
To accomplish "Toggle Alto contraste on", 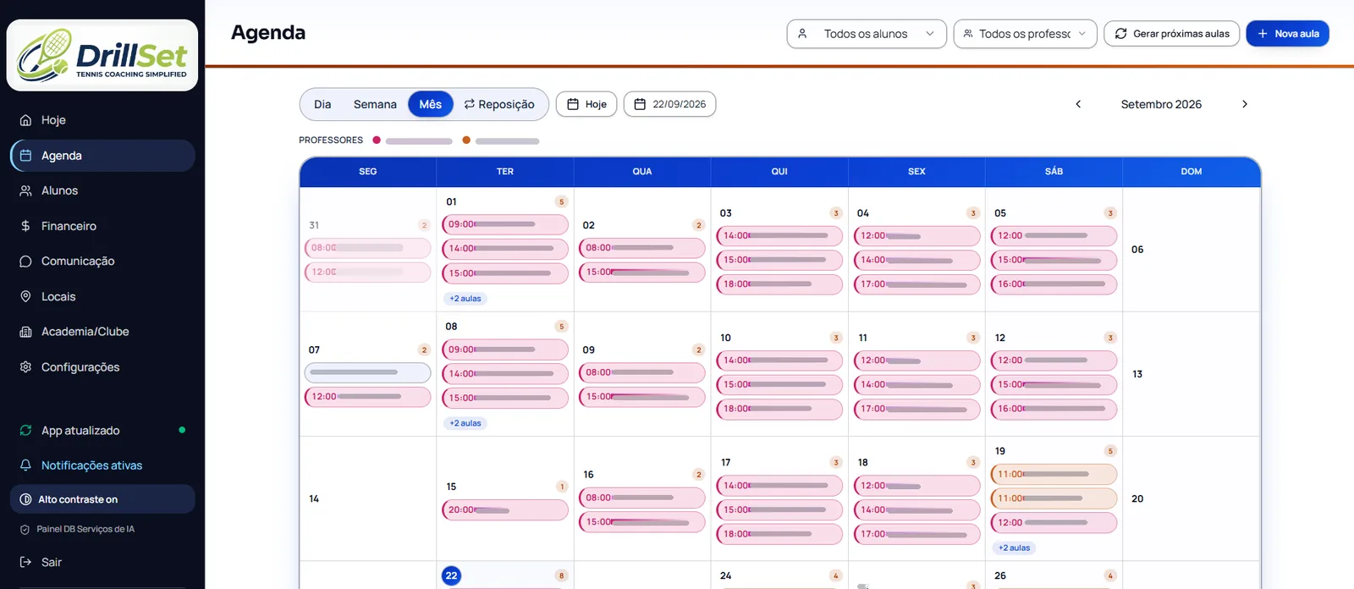I will coord(102,499).
